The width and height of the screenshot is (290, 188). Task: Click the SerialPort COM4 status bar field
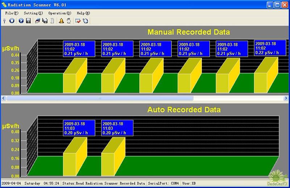pyautogui.click(x=163, y=183)
